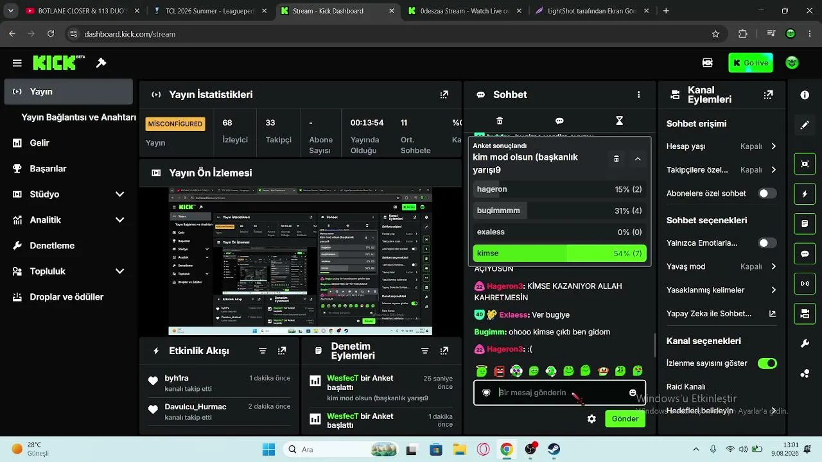
Task: Click the trash icon in chat toolbar
Action: (500, 121)
